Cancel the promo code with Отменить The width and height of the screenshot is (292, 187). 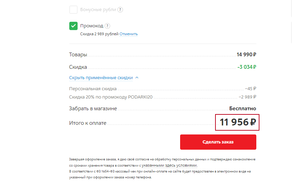pos(129,34)
